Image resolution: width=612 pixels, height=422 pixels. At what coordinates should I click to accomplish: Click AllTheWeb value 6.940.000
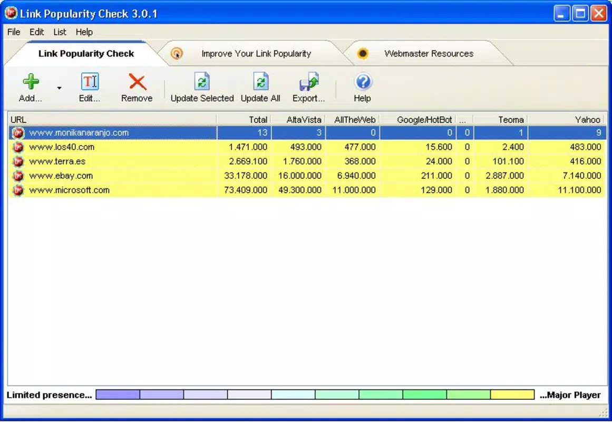pyautogui.click(x=356, y=176)
